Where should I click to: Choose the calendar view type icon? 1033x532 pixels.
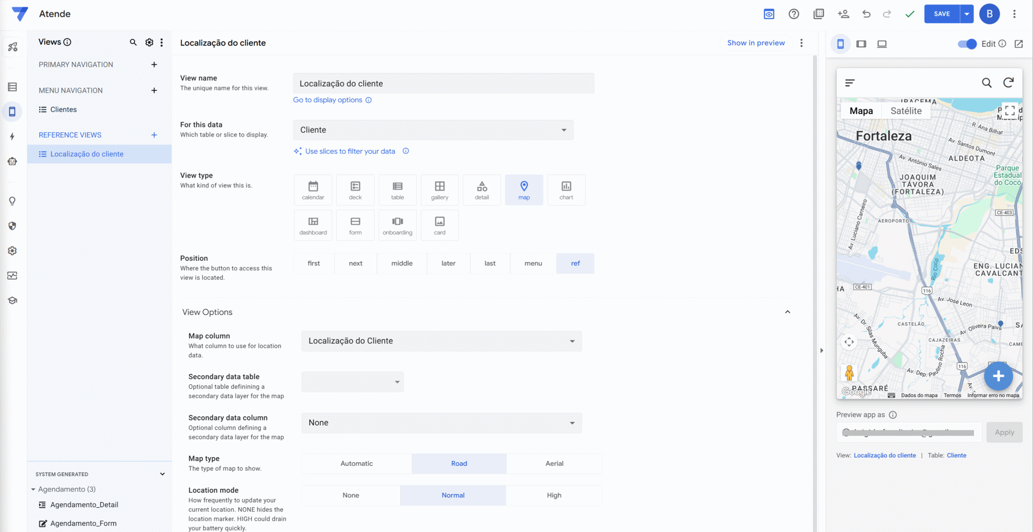(x=313, y=190)
